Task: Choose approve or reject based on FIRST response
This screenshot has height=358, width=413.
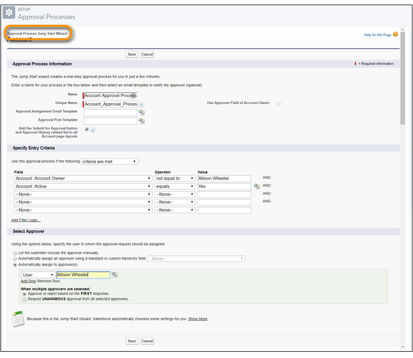Action: [24, 294]
